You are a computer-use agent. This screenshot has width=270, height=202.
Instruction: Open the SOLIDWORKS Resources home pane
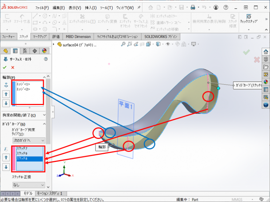click(x=266, y=52)
